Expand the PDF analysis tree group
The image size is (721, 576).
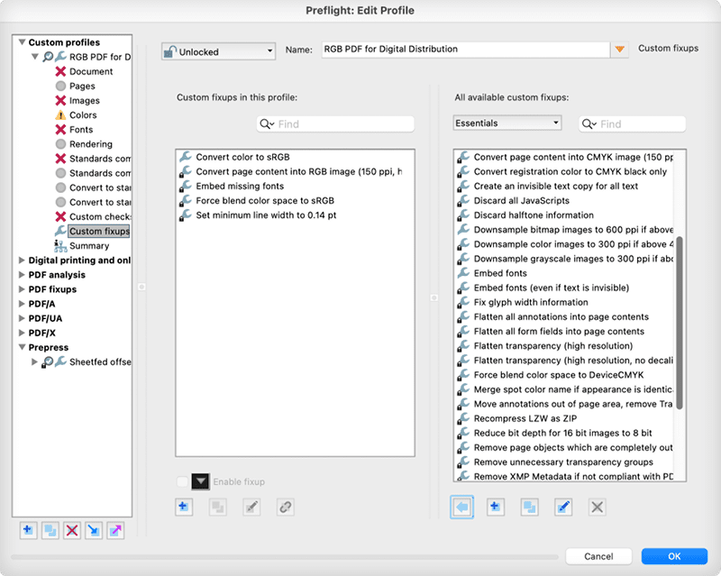coord(22,275)
